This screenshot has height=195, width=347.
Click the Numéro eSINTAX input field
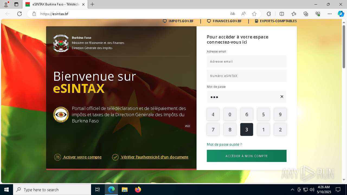pyautogui.click(x=247, y=76)
